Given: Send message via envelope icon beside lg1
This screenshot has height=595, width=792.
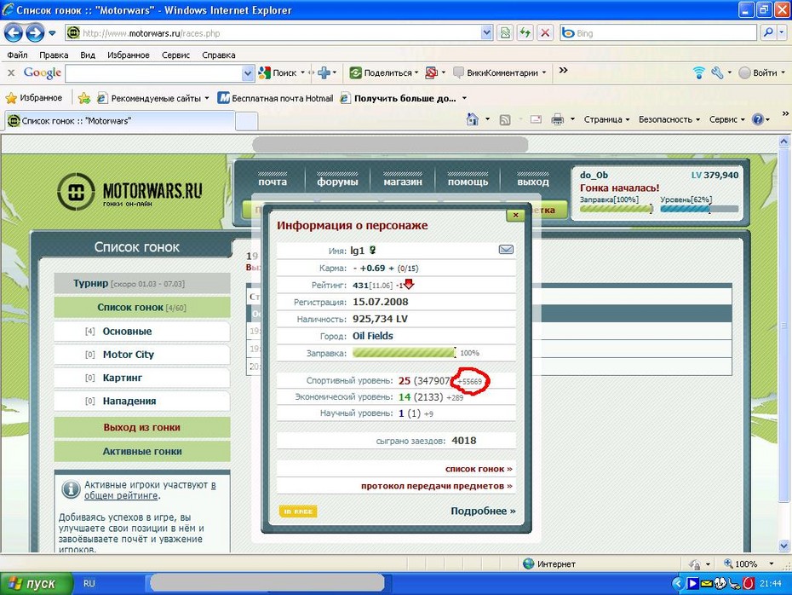Looking at the screenshot, I should point(506,250).
